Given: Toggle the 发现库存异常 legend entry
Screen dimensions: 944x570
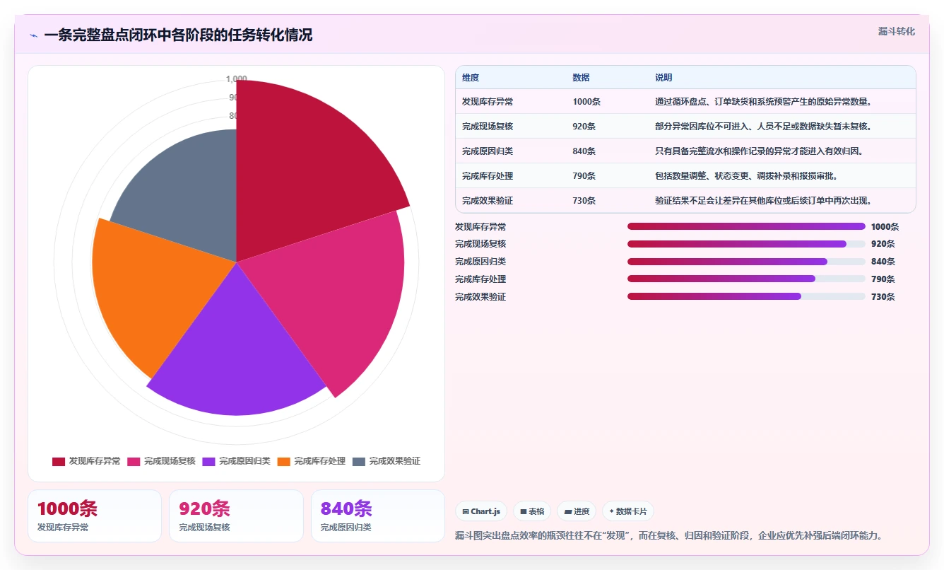Looking at the screenshot, I should coord(86,461).
